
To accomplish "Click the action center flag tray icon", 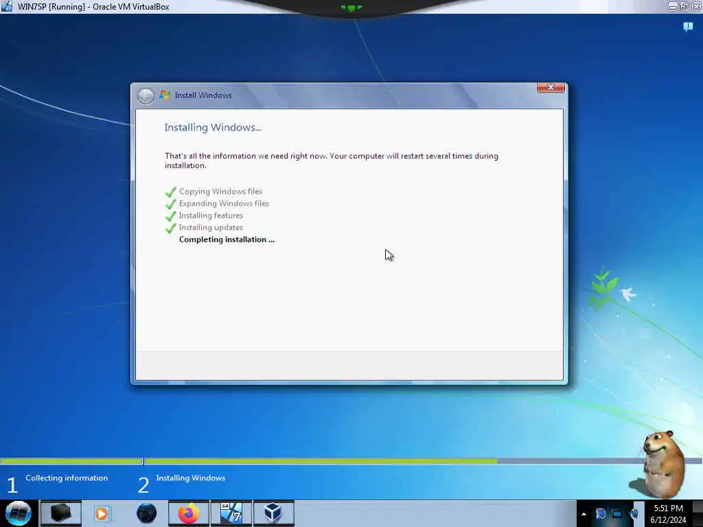I will [601, 514].
